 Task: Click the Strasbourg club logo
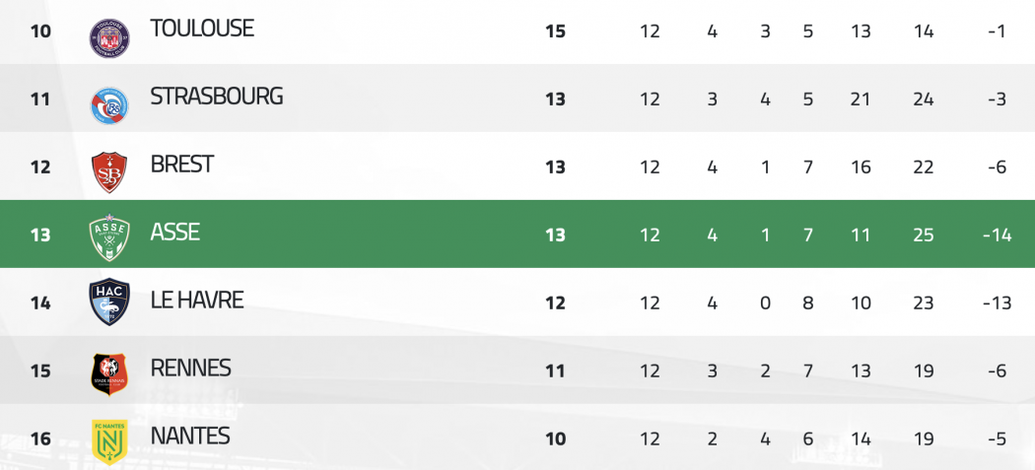point(109,105)
